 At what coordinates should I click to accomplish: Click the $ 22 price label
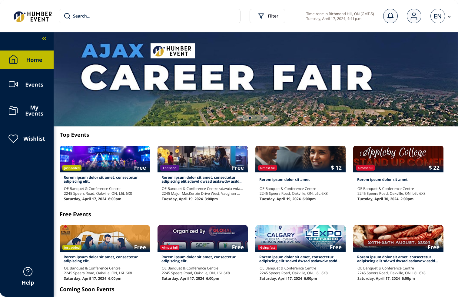(434, 168)
